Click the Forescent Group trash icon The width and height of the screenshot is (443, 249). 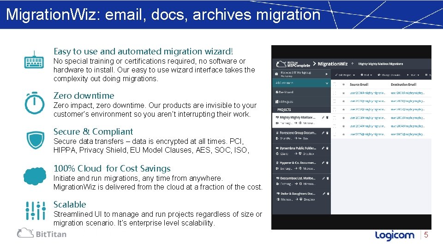(x=328, y=133)
